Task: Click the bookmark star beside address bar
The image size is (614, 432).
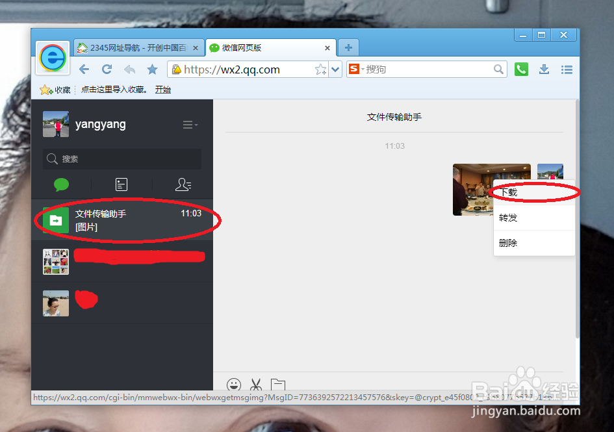Action: 152,69
